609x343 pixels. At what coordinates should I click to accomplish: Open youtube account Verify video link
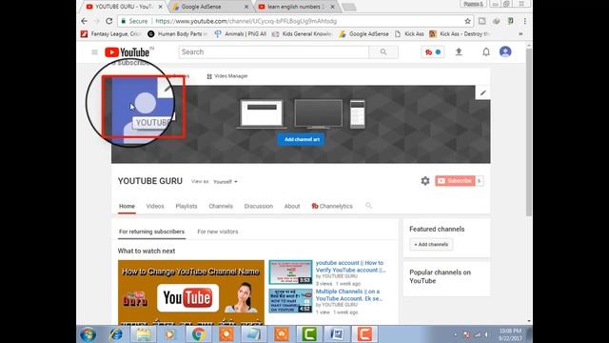pyautogui.click(x=350, y=267)
